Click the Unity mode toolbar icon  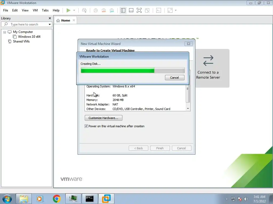(x=147, y=10)
